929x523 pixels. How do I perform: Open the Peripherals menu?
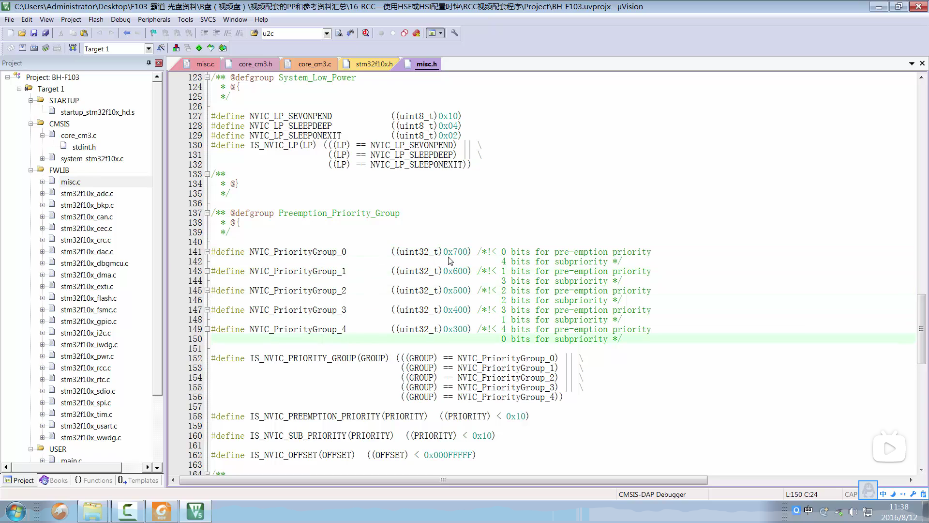point(153,19)
